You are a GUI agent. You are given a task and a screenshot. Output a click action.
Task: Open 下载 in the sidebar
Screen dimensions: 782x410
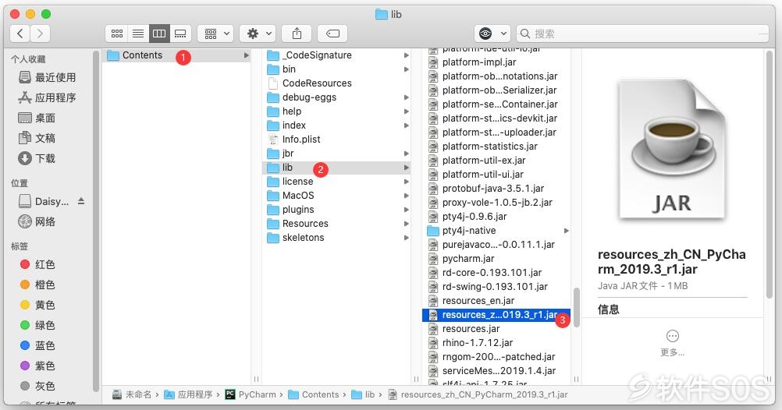37,158
